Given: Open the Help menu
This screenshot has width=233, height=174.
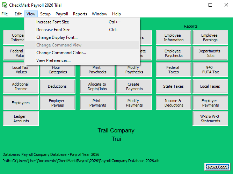Looking at the screenshot, I should (116, 14).
